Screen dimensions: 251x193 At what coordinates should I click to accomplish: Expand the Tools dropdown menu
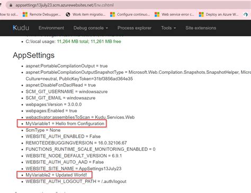[168, 28]
